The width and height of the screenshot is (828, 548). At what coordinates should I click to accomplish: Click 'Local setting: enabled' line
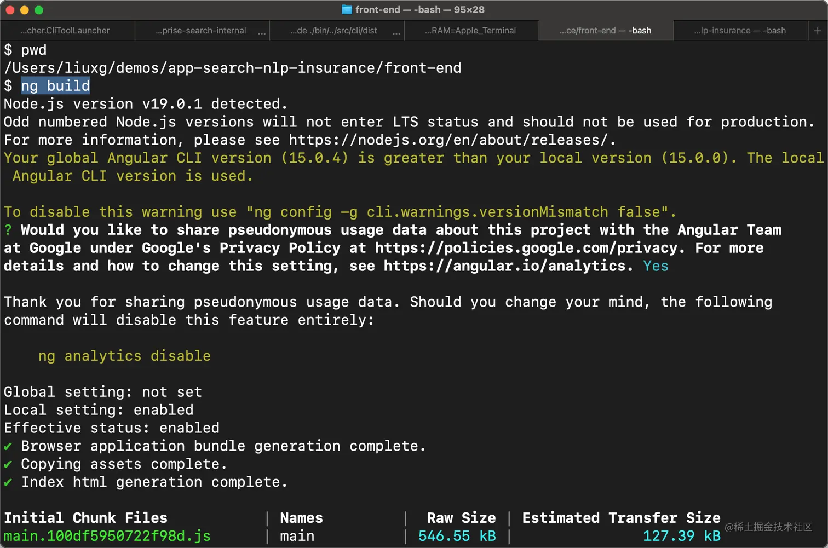click(x=99, y=410)
